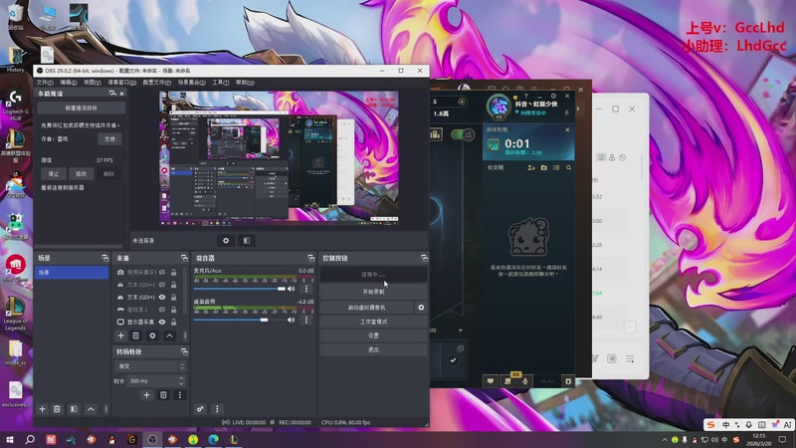Click the 启动虚拟摄像机 button

tap(366, 308)
